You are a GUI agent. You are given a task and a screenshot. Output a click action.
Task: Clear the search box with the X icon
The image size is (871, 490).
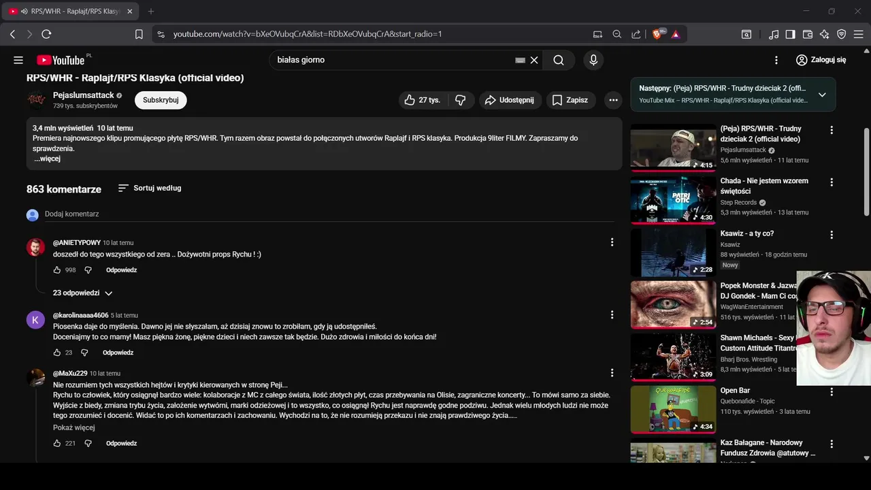pos(534,60)
